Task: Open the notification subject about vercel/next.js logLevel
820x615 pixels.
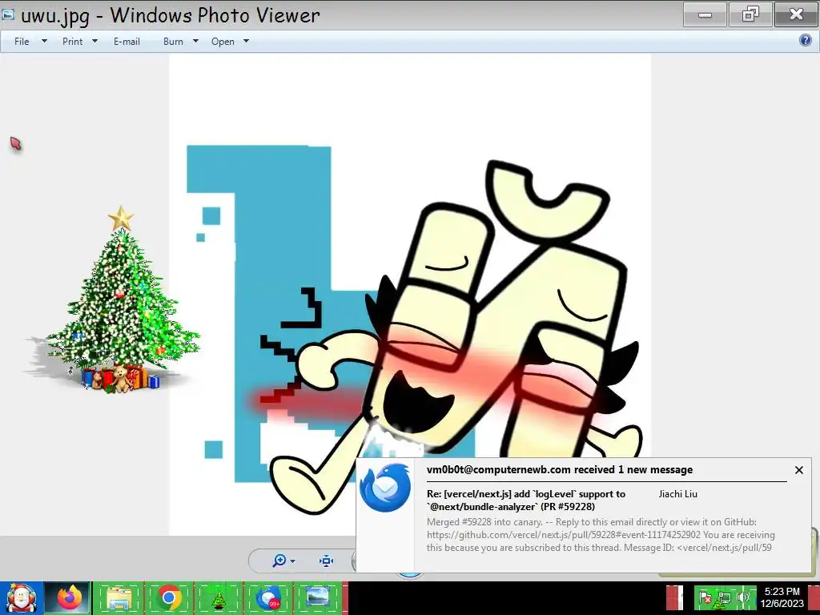Action: pyautogui.click(x=526, y=500)
